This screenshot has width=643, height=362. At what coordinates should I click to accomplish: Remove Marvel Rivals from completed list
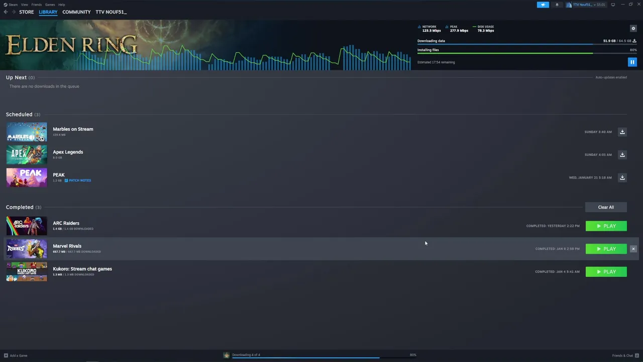[633, 249]
